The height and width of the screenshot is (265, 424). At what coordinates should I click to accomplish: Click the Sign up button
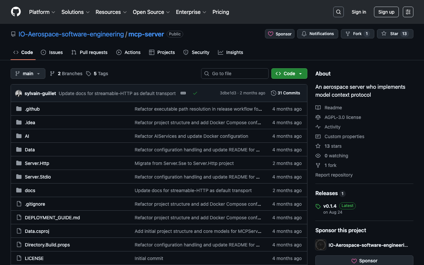[386, 12]
